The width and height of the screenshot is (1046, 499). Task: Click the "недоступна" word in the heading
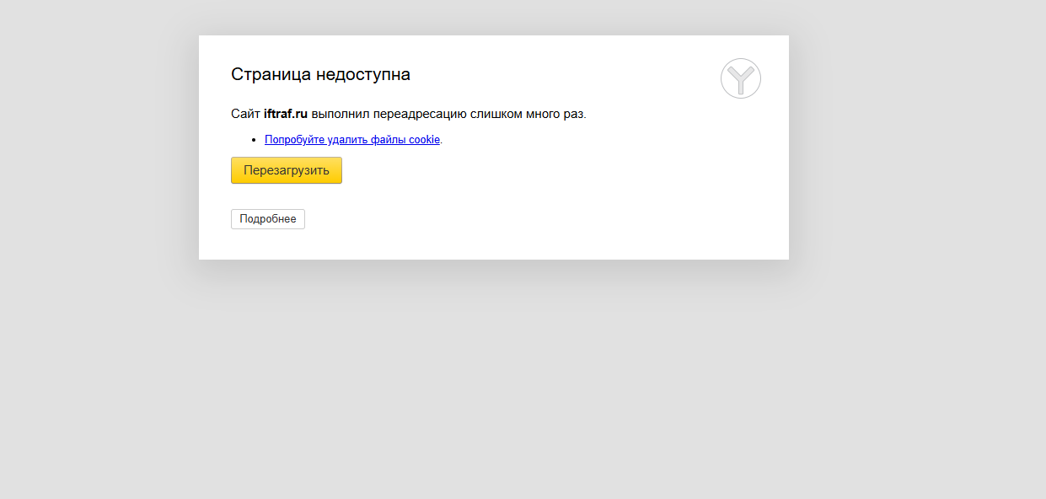click(x=363, y=74)
